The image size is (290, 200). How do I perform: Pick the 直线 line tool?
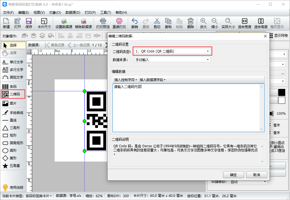coord(13,120)
